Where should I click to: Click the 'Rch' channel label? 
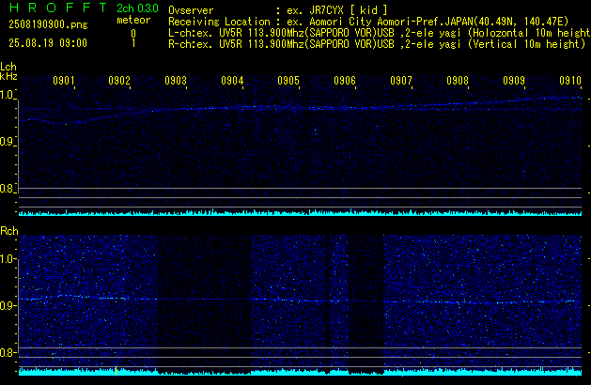point(9,231)
